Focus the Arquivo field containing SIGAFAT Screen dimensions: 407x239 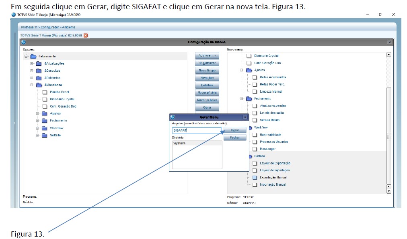(197, 130)
